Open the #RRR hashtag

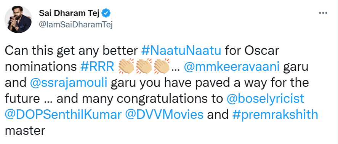point(97,67)
